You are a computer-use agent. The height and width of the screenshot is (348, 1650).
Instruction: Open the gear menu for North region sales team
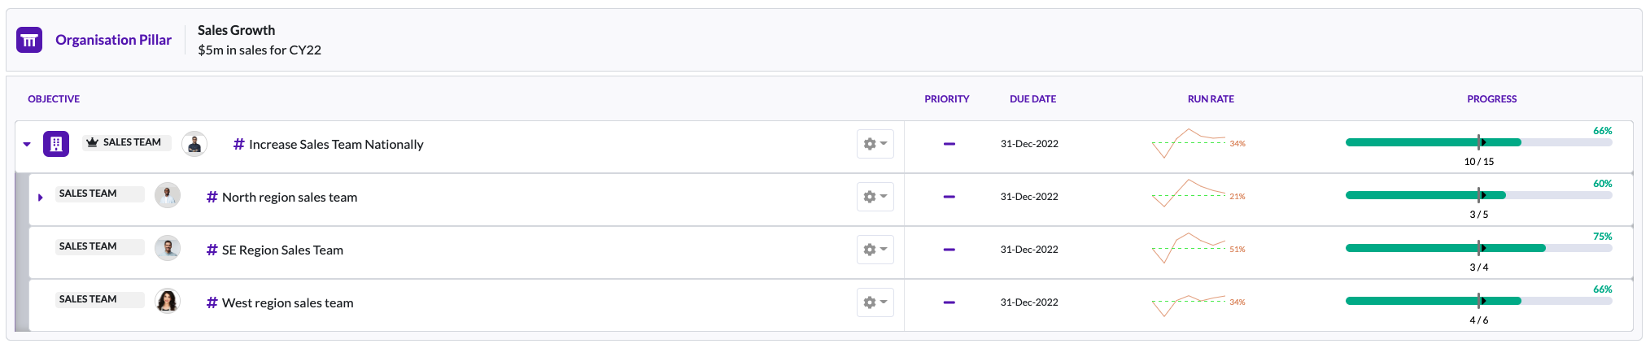point(875,197)
